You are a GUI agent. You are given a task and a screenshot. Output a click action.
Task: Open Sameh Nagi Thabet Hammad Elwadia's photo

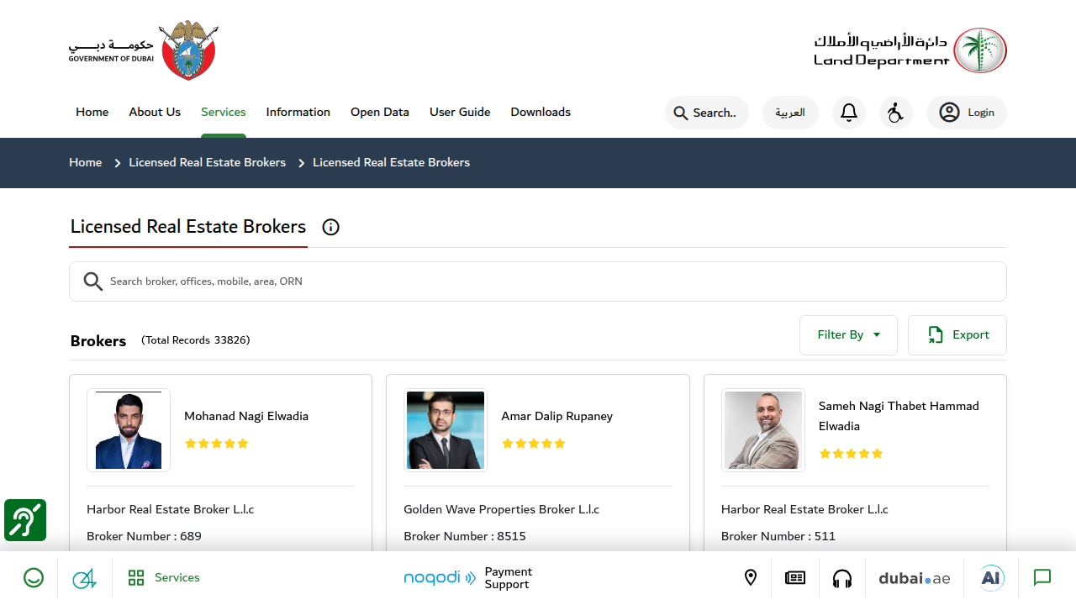point(763,430)
